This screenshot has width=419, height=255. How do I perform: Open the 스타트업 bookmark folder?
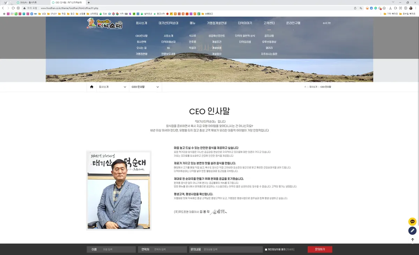point(93,14)
